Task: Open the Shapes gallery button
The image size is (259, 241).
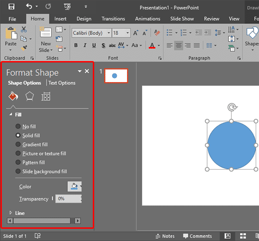Action: tap(252, 39)
